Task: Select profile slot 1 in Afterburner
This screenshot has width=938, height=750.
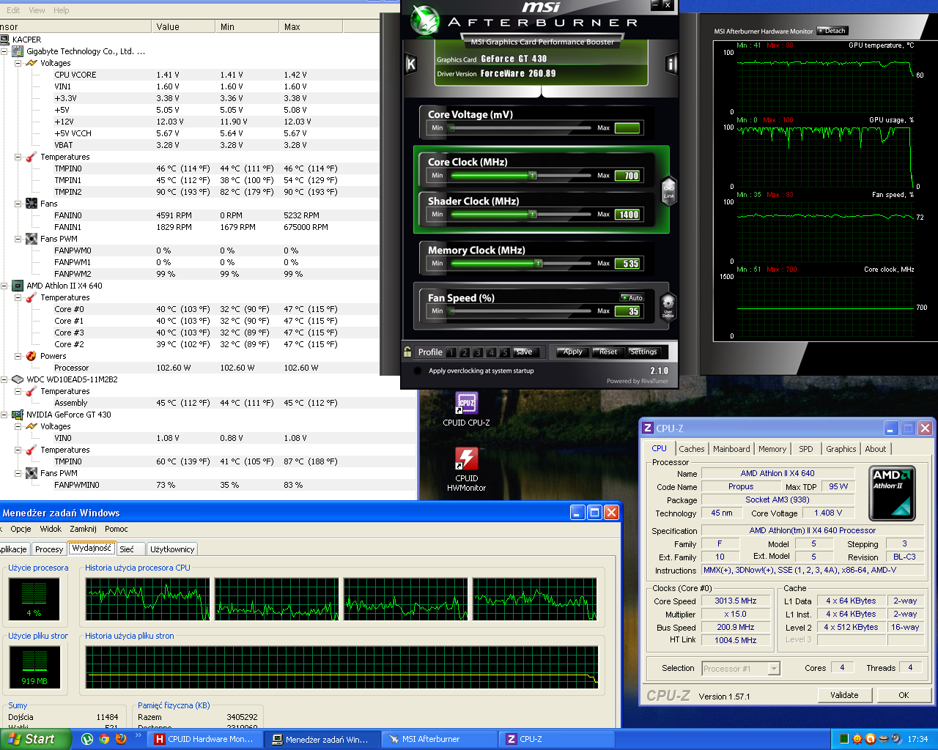Action: click(x=451, y=352)
